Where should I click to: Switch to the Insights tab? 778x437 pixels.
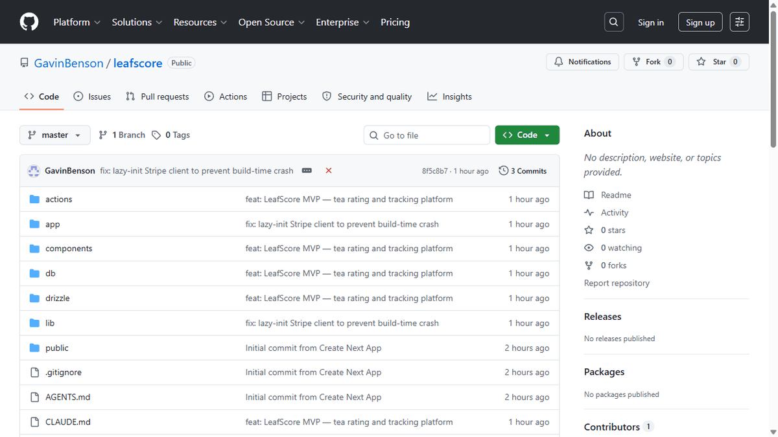[x=449, y=96]
